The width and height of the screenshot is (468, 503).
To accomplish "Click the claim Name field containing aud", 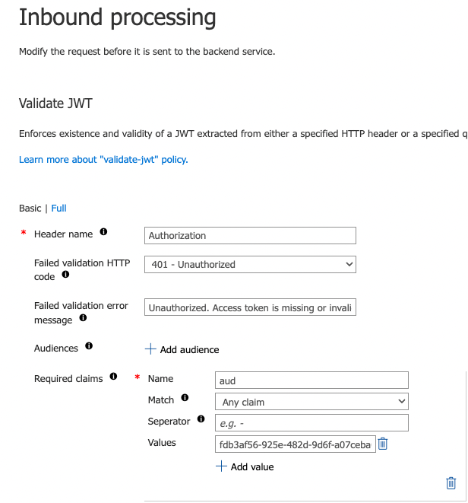I will [x=311, y=380].
